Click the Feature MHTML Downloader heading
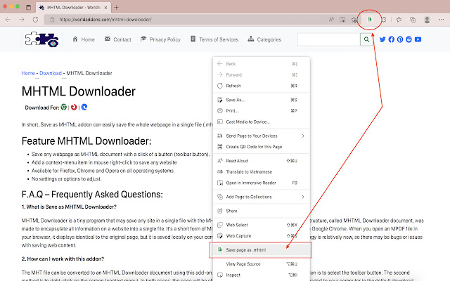This screenshot has height=281, width=450. pyautogui.click(x=86, y=141)
